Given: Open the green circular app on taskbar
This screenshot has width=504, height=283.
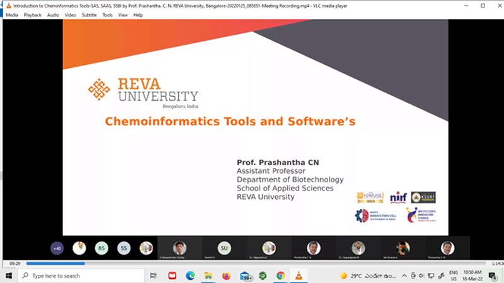Looking at the screenshot, I should [263, 275].
